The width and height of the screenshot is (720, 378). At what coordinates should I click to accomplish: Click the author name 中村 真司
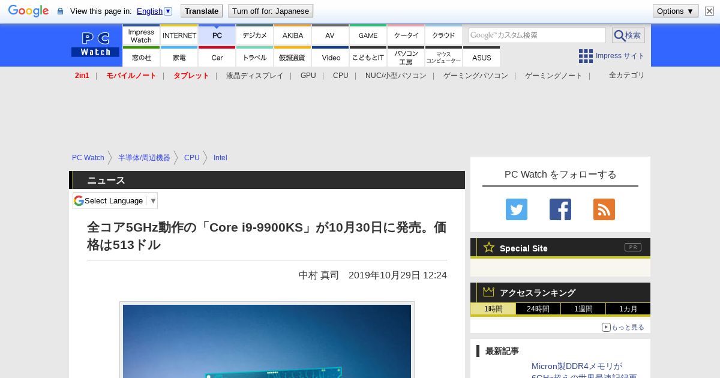coord(319,275)
